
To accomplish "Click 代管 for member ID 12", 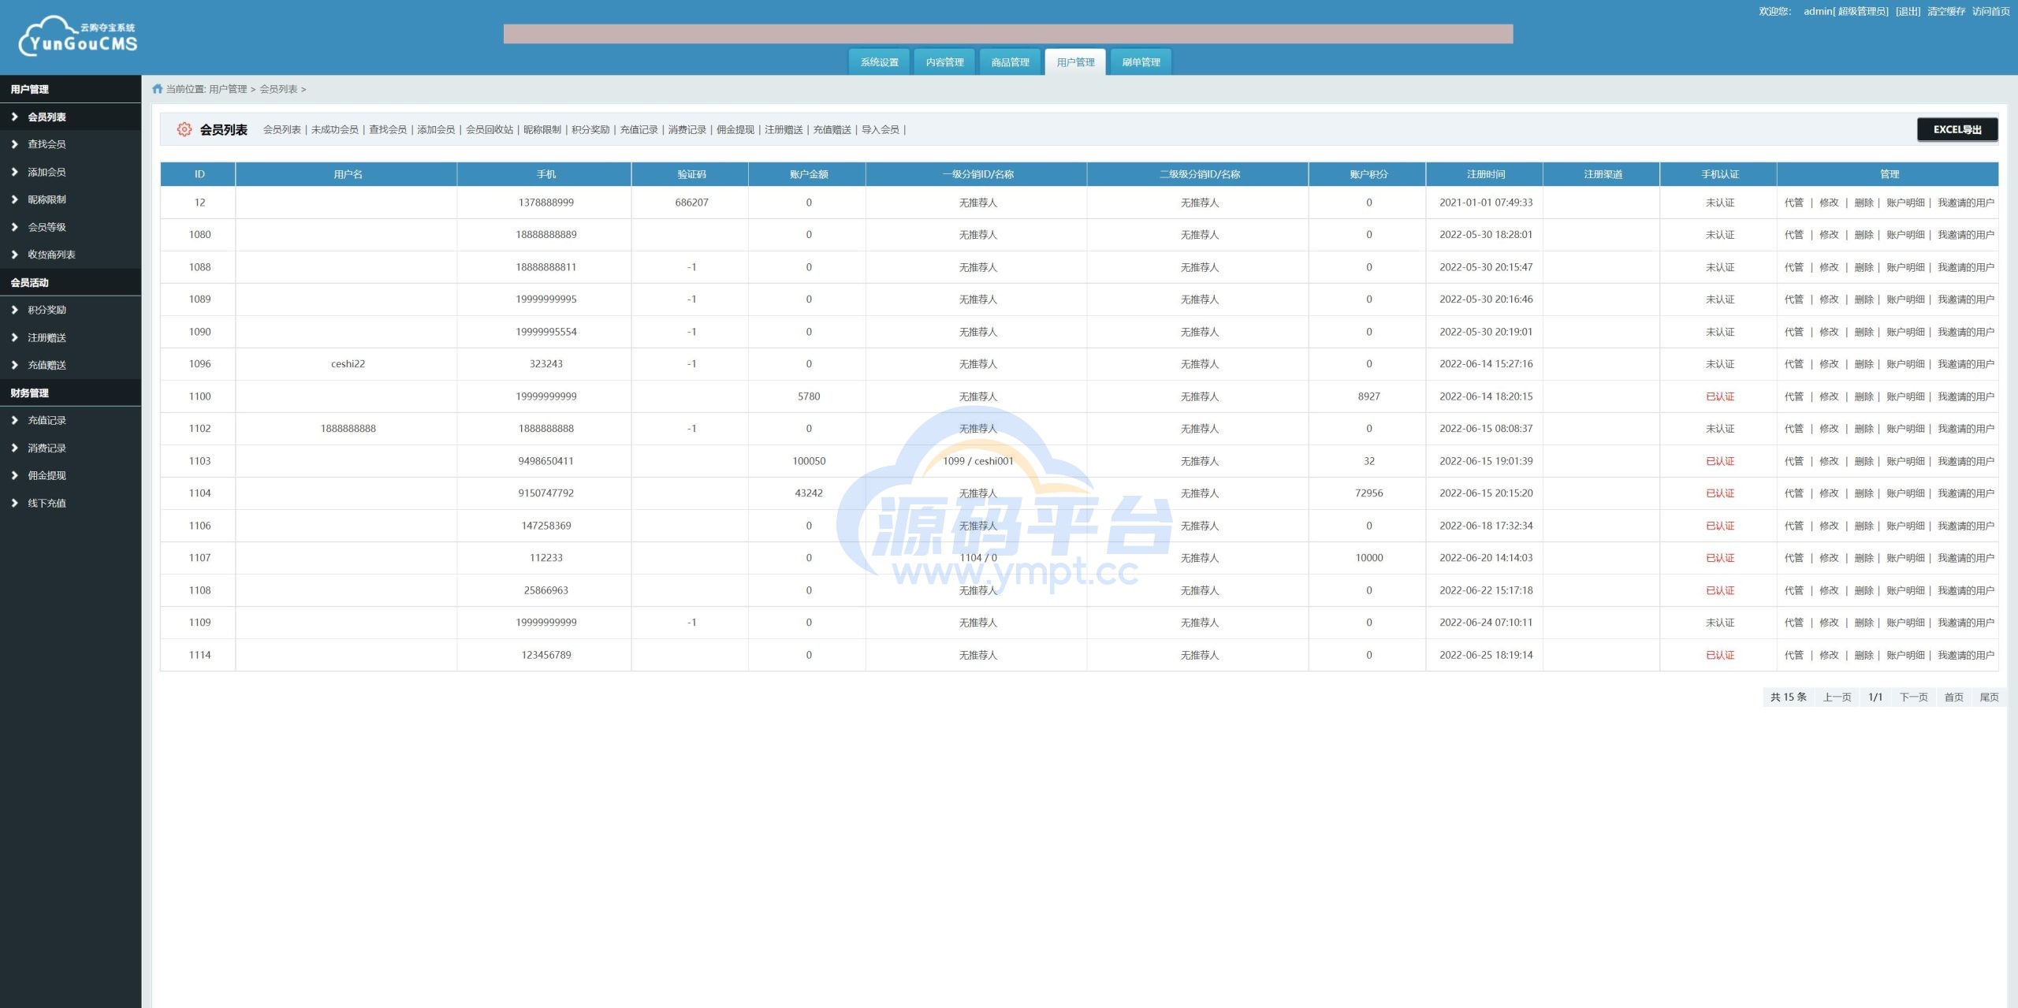I will pos(1794,203).
